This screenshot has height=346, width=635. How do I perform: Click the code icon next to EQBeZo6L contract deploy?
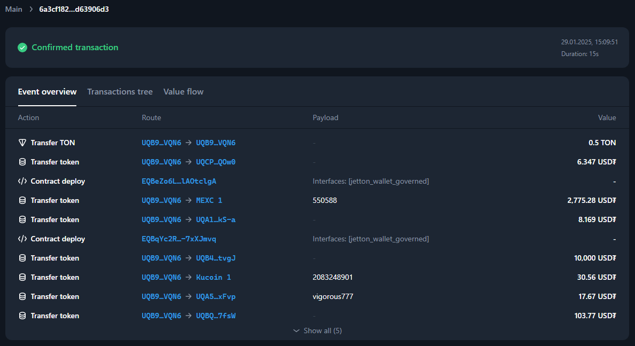tap(22, 181)
